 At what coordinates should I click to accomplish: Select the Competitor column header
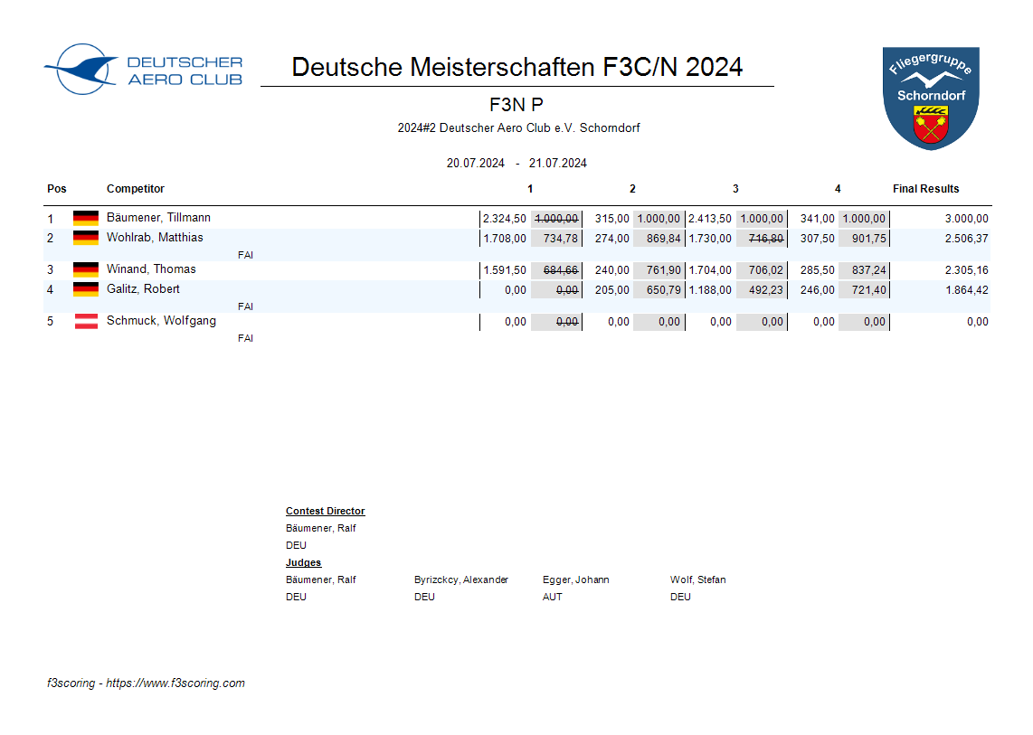pos(136,189)
